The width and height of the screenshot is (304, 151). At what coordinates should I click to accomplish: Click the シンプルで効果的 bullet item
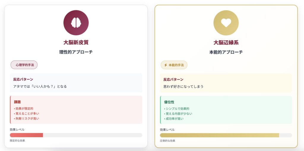[177, 109]
